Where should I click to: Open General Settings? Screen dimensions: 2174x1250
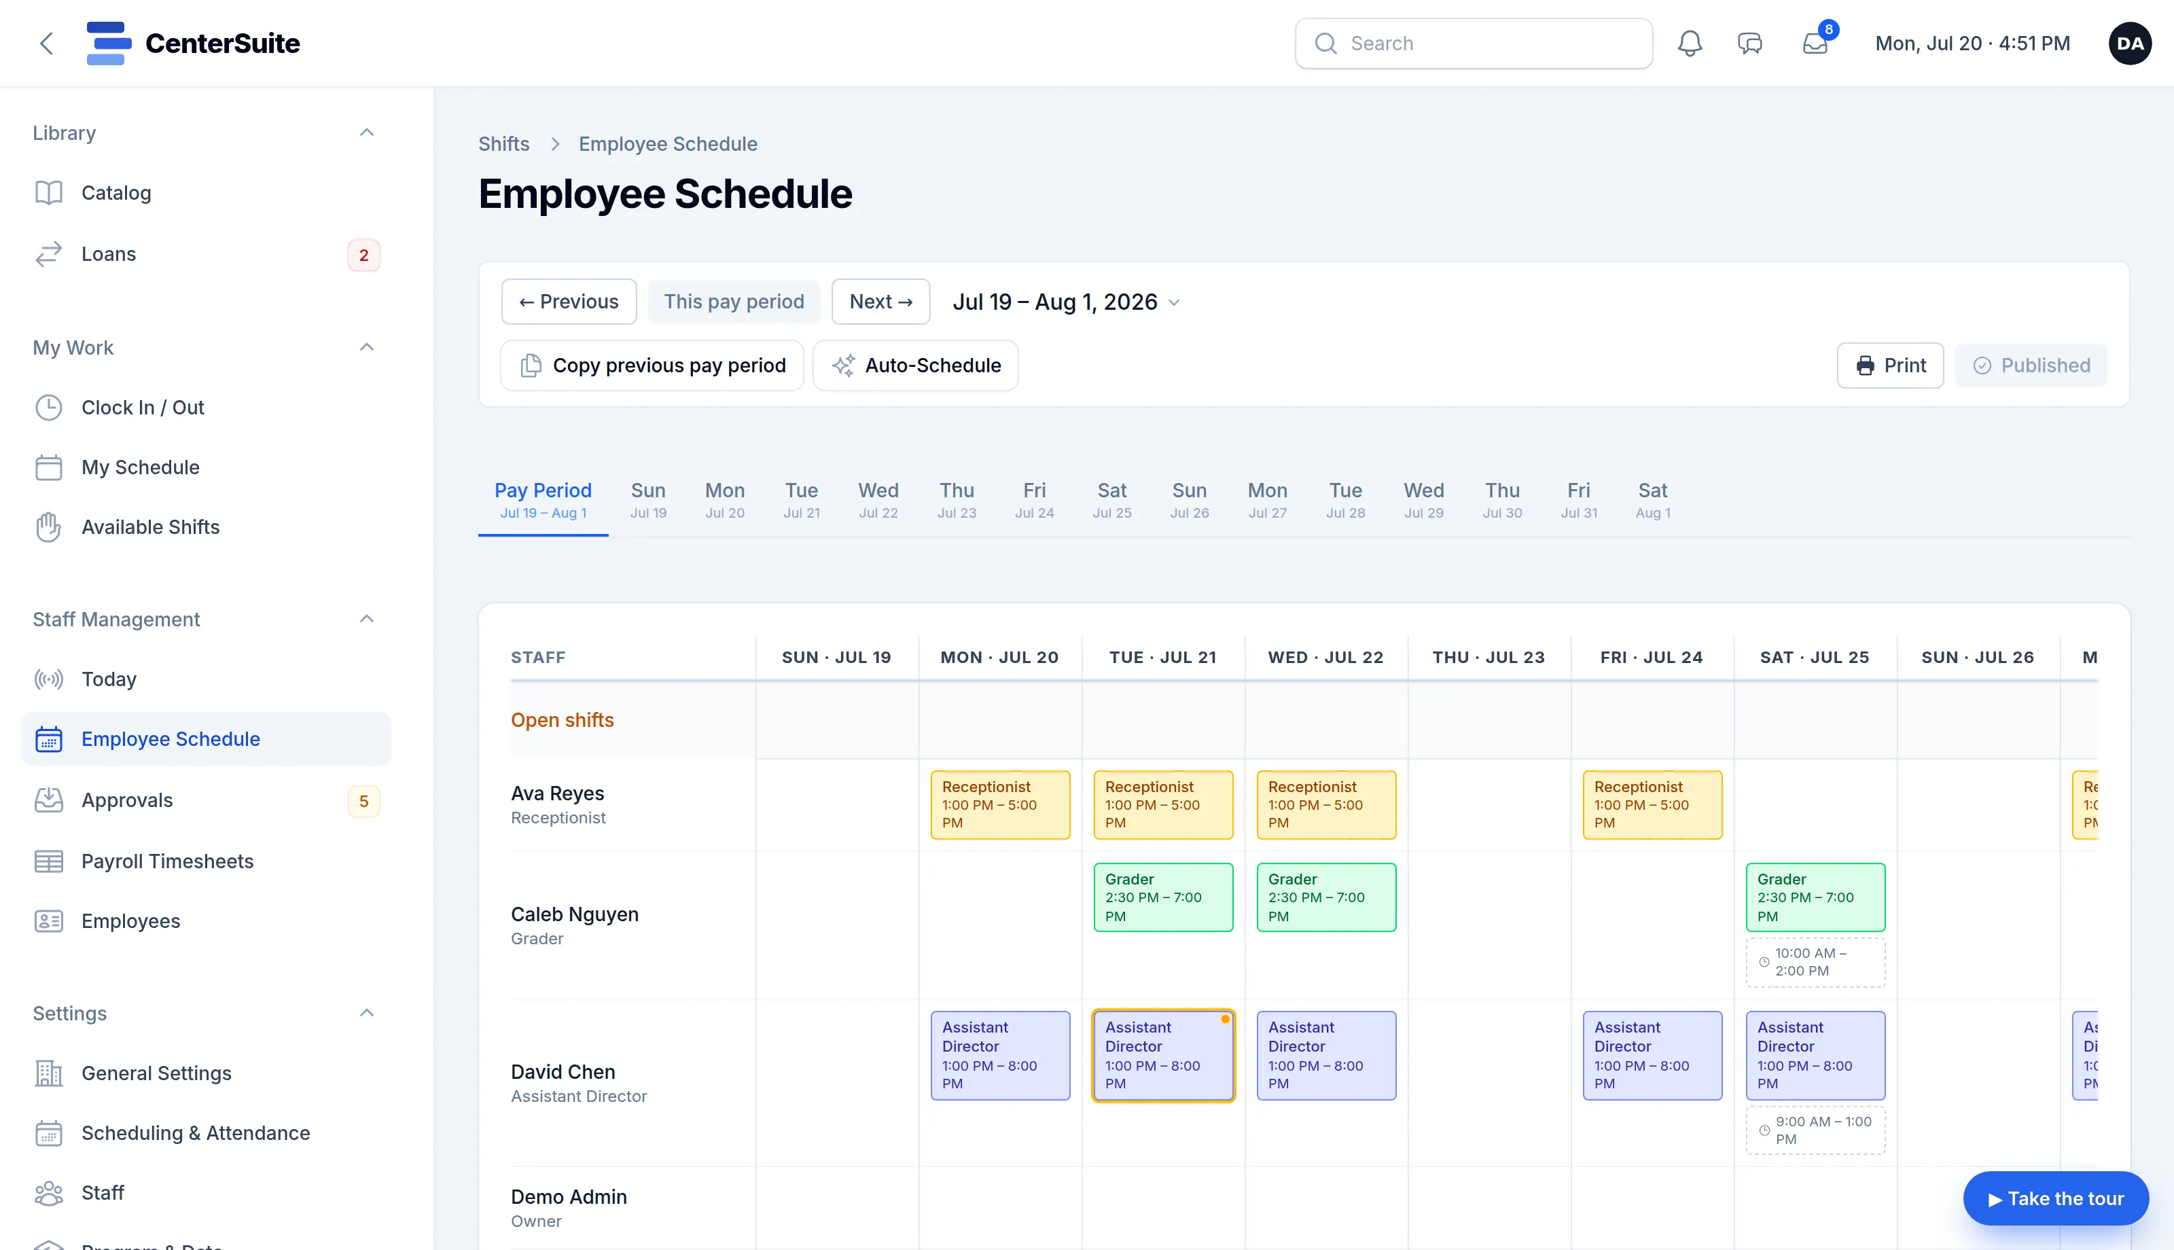click(x=206, y=1073)
